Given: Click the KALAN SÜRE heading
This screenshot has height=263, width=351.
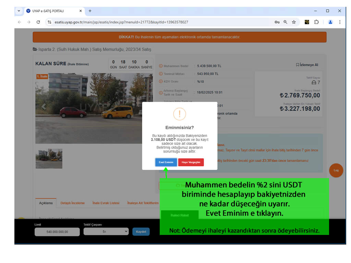Looking at the screenshot, I should (x=51, y=63).
